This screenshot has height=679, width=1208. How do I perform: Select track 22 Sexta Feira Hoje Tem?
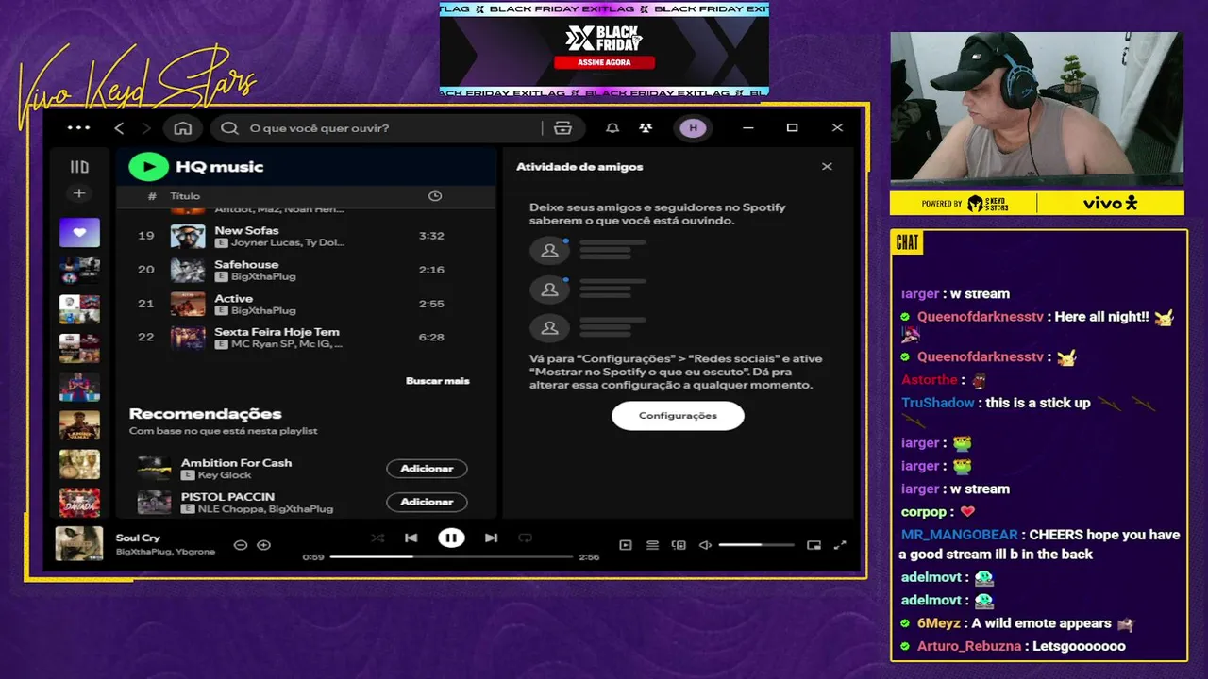click(x=307, y=337)
